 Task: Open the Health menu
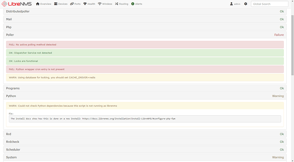(x=89, y=4)
